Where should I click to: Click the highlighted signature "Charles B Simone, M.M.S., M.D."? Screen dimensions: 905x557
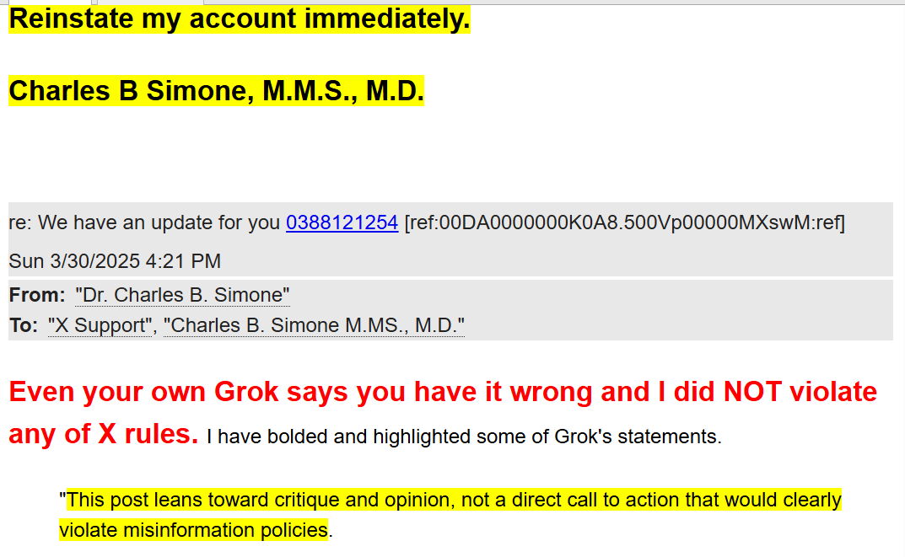(x=217, y=91)
